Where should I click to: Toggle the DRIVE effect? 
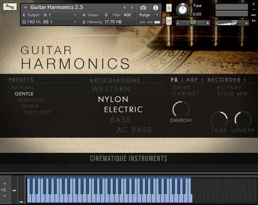(181, 88)
